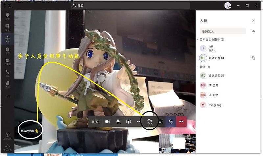Open the 聊天 chat section in sidebar
This screenshot has height=156, width=263.
tap(7, 28)
